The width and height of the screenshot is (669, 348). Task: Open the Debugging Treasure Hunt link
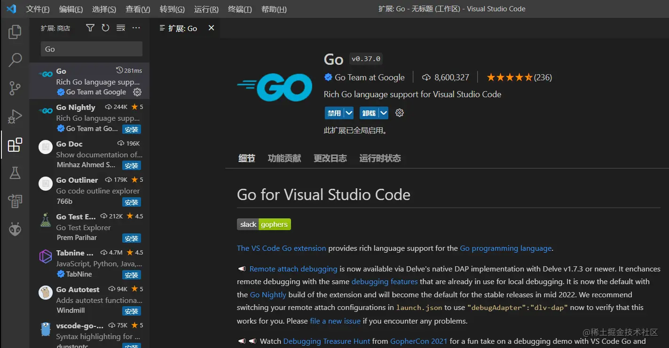pyautogui.click(x=327, y=341)
